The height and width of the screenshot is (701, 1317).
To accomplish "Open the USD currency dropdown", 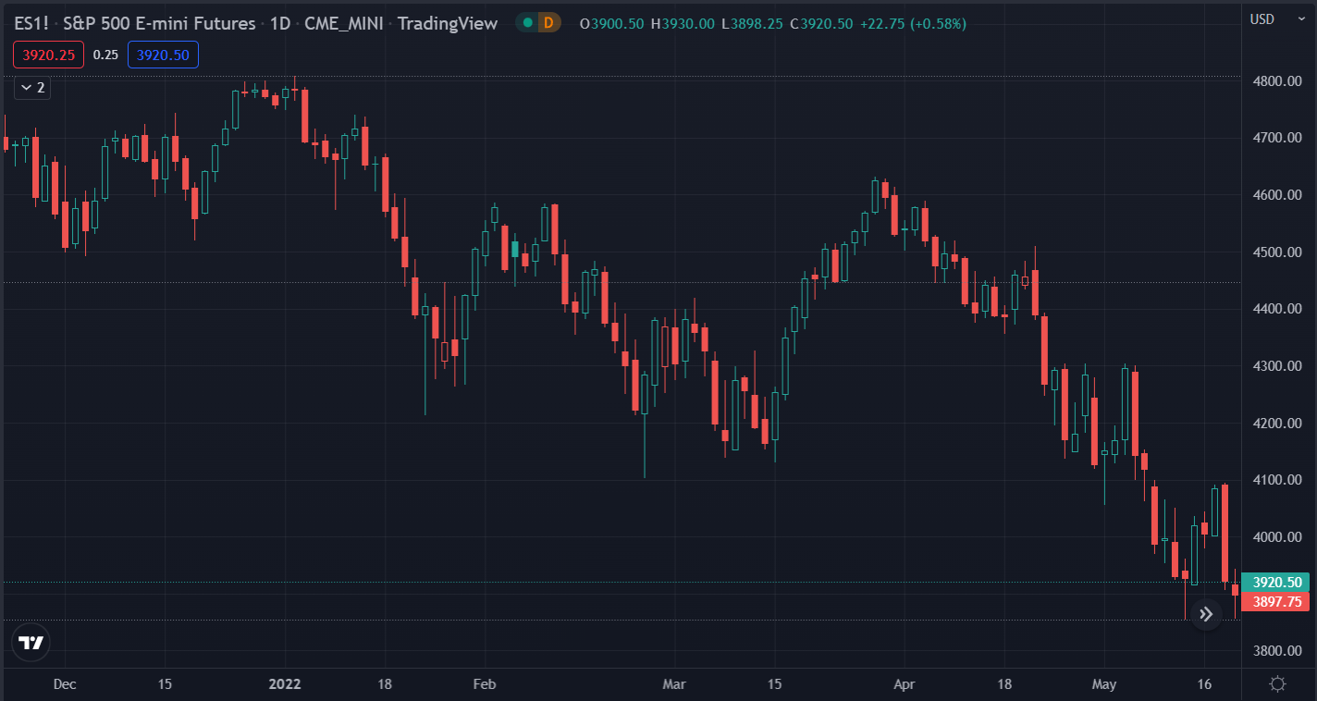I will point(1279,18).
